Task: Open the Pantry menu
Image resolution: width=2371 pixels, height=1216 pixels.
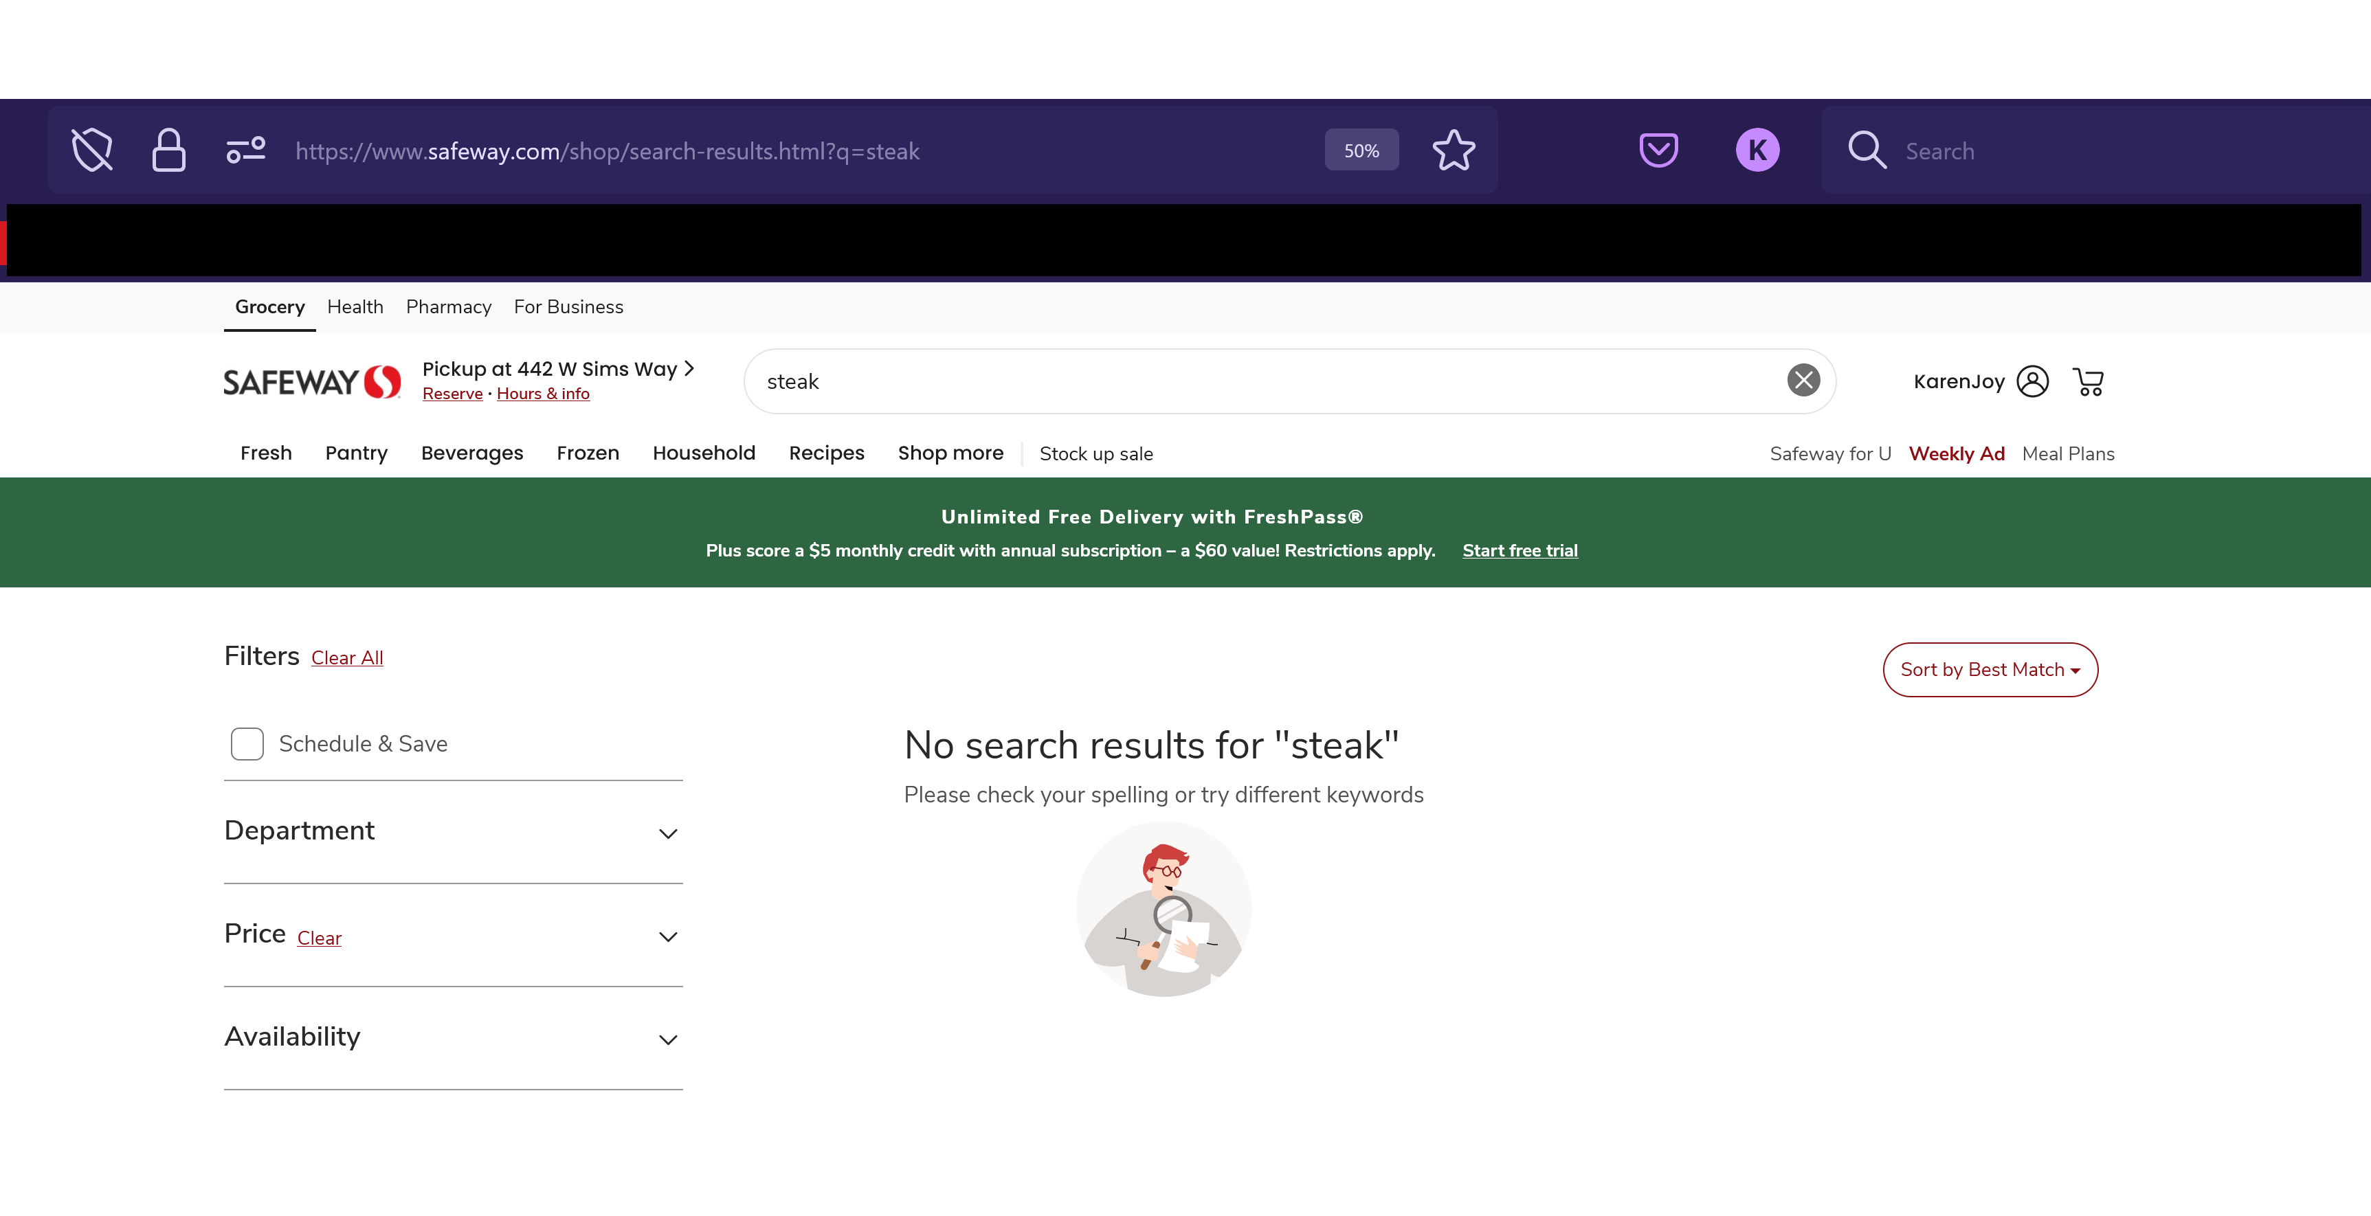Action: tap(356, 453)
